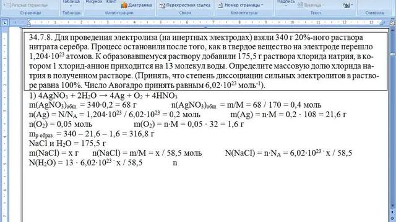Click the vertical scrollbar thumb

pos(393,54)
